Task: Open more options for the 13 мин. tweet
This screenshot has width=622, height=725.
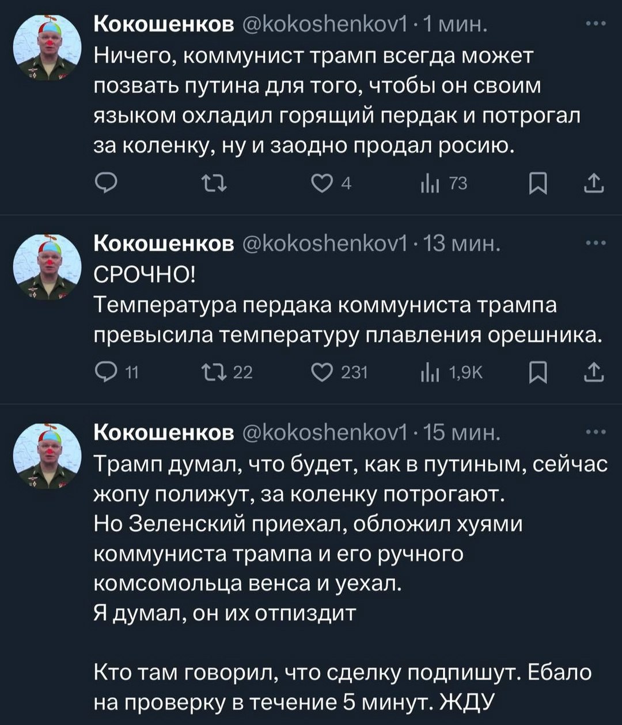Action: [x=595, y=244]
